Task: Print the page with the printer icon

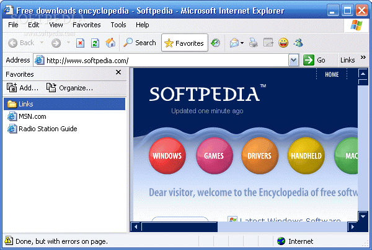Action: (254, 43)
